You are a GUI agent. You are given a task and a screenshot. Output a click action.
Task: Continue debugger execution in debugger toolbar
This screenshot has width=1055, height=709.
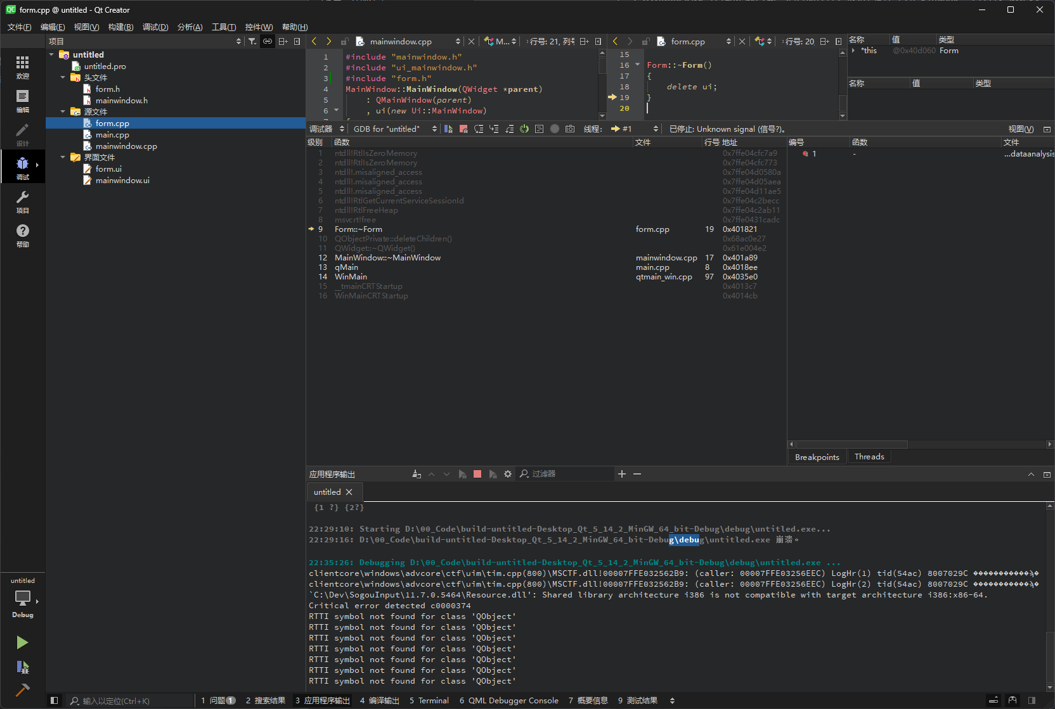click(x=448, y=129)
